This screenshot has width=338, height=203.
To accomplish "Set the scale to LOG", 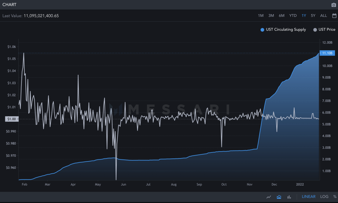I will [x=324, y=196].
